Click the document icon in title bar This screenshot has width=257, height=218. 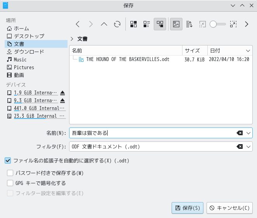tap(5, 5)
